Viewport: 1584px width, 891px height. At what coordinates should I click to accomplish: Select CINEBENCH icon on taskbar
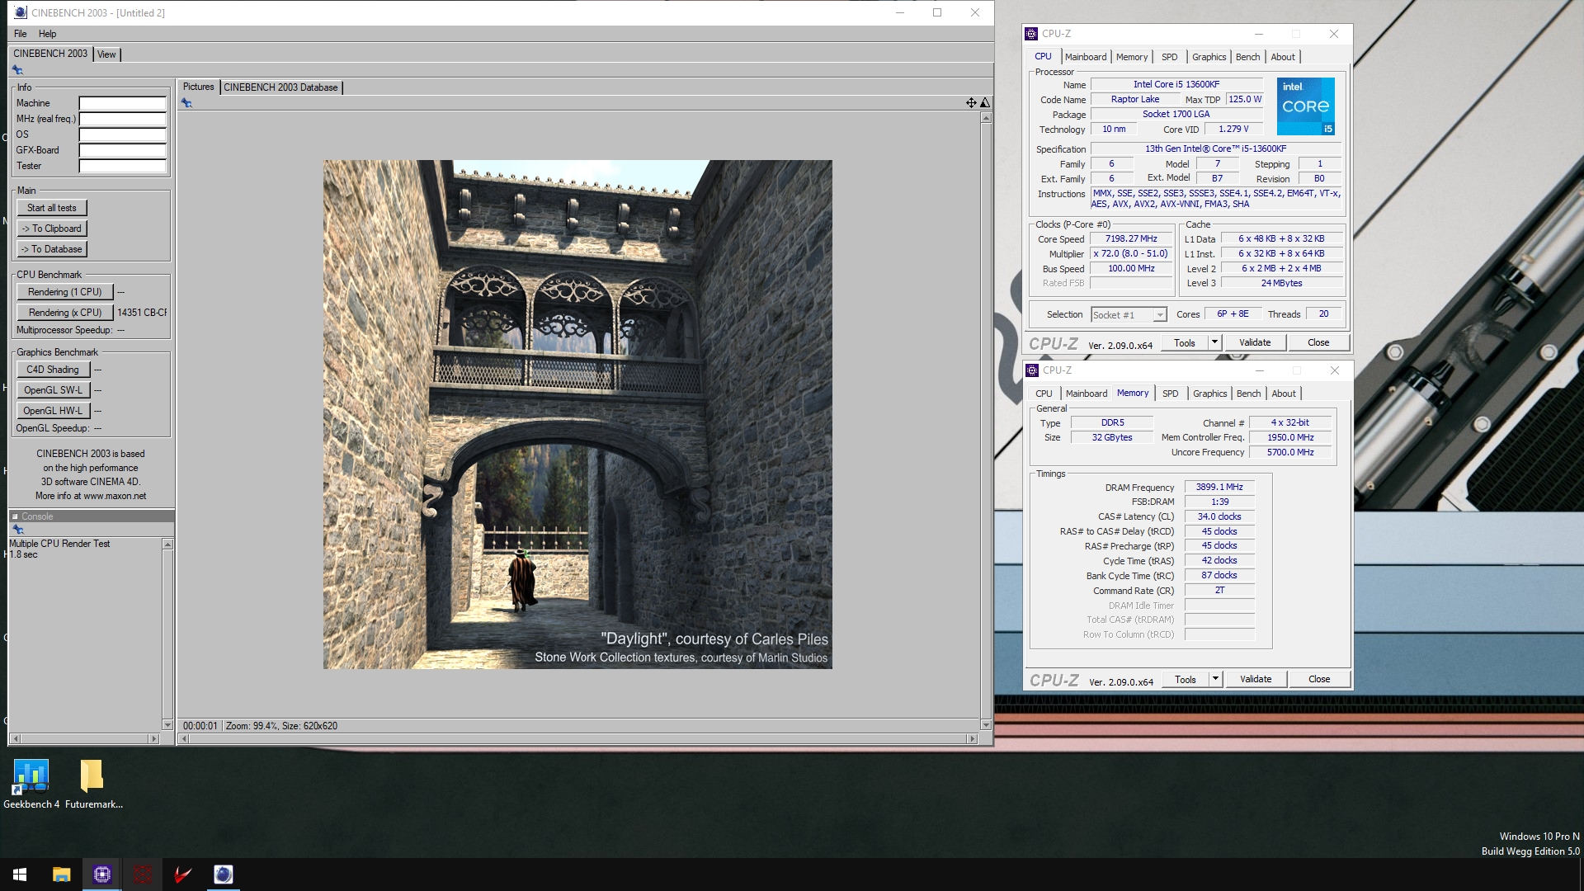(x=224, y=874)
